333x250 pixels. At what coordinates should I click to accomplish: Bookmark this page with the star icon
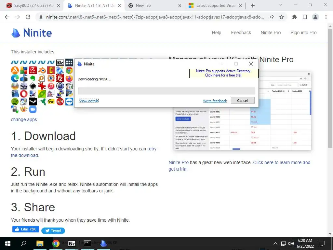(x=282, y=17)
